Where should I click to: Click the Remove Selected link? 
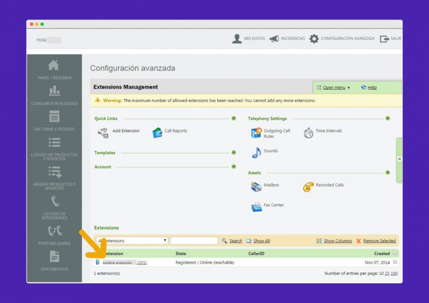379,241
